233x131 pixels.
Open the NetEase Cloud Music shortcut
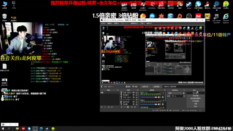pos(161,5)
